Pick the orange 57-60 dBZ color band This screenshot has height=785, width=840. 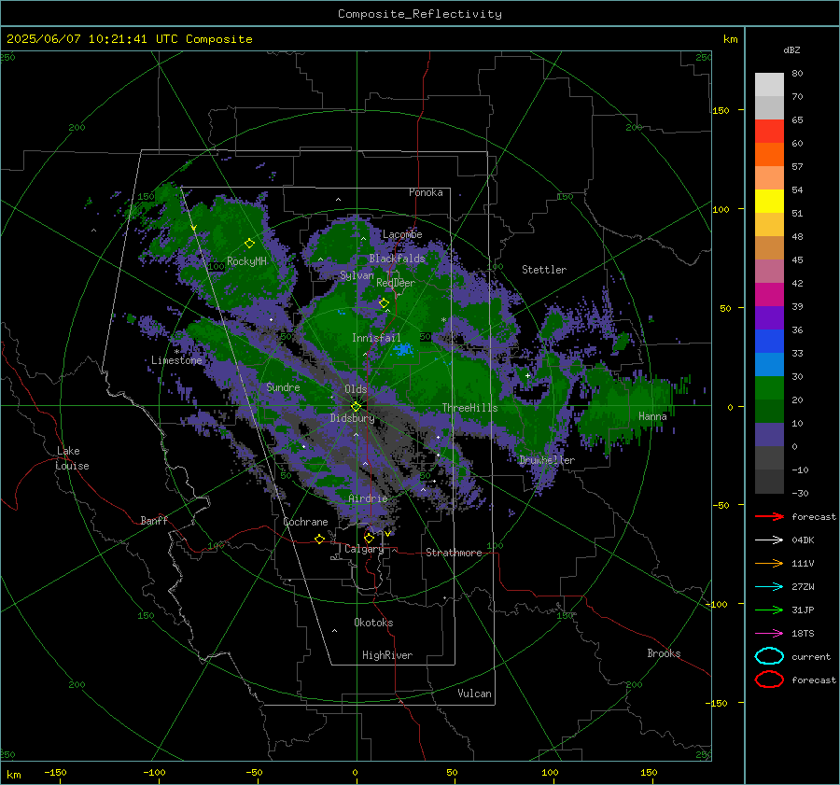tap(769, 155)
